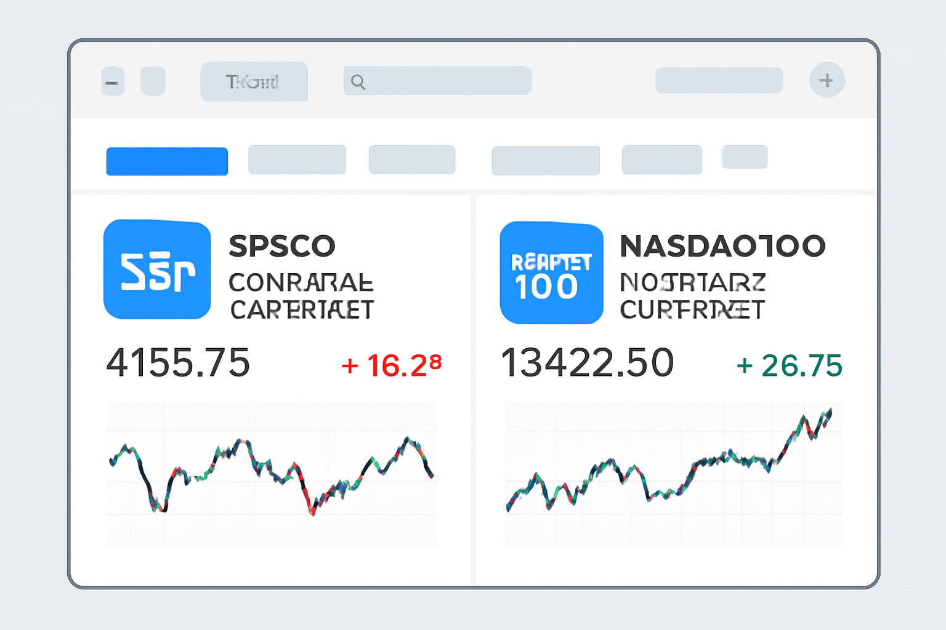Screen dimensions: 946x630
Task: Click the green +26.75 change value
Action: tap(790, 365)
